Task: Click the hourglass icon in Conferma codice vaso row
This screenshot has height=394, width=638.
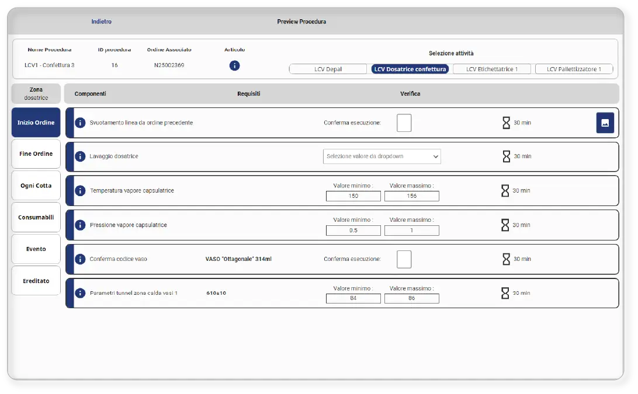Action: tap(506, 259)
